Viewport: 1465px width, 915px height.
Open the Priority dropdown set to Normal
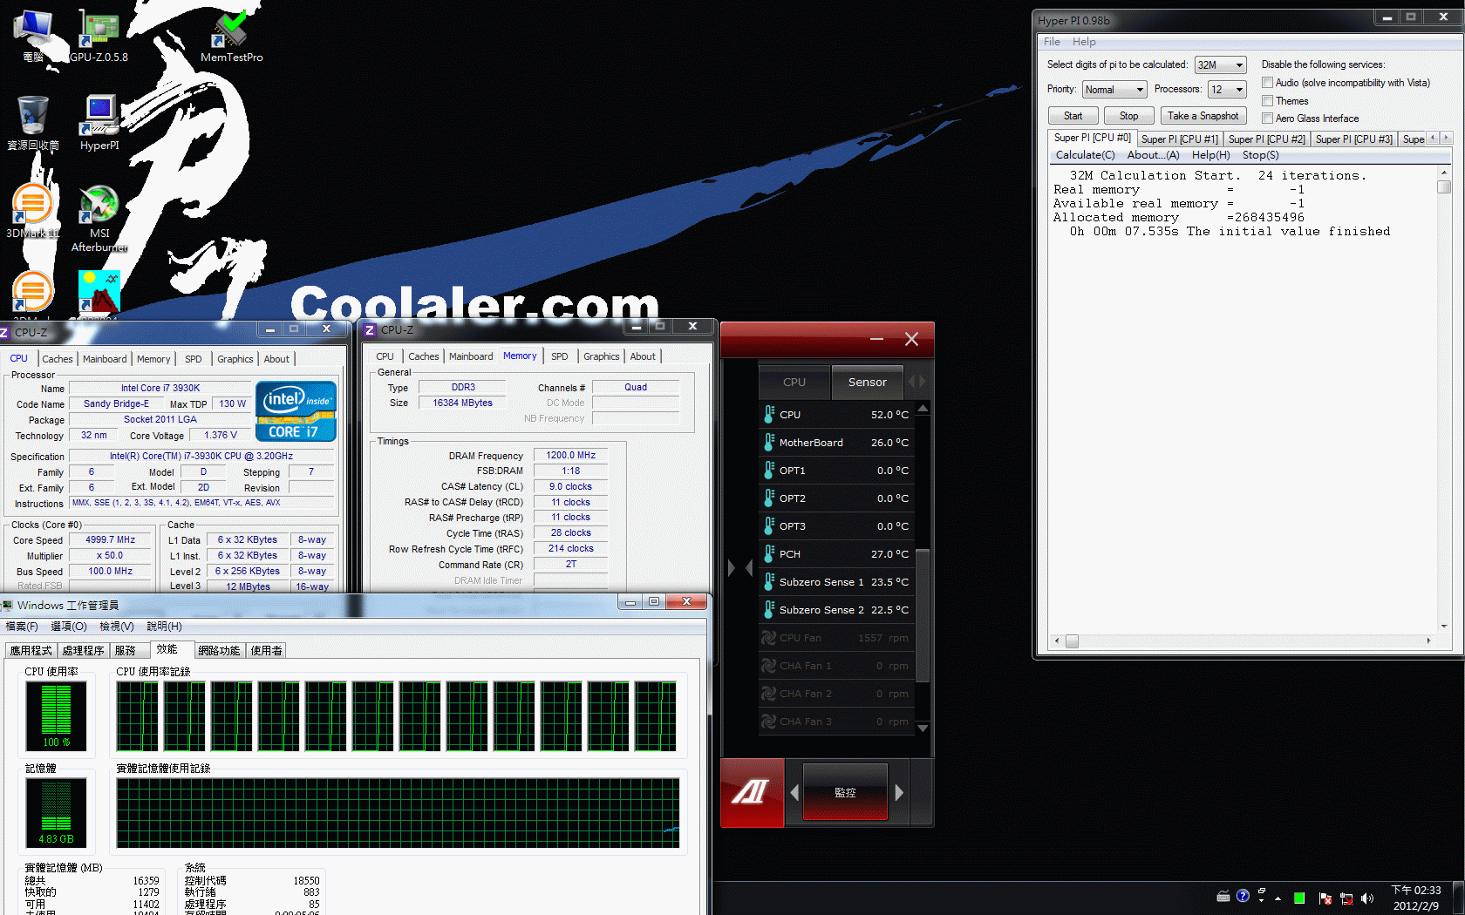(x=1114, y=90)
